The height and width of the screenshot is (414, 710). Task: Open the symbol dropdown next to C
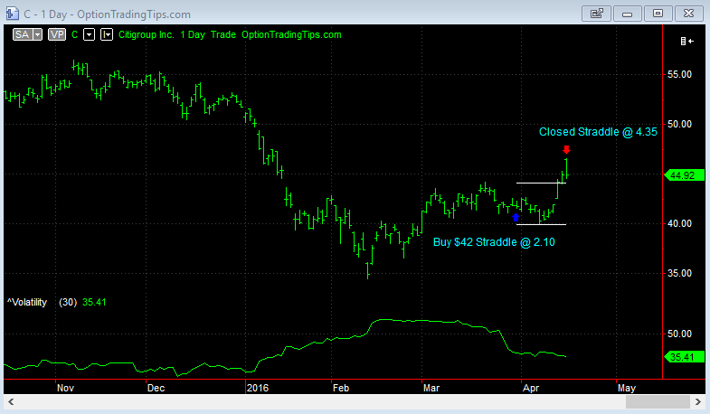[90, 34]
